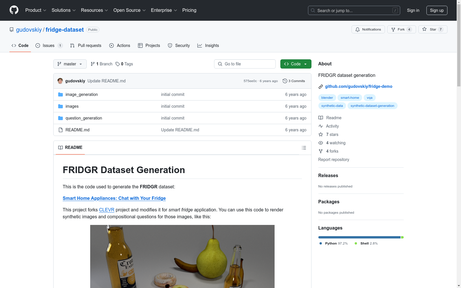Viewport: 461px width, 288px height.
Task: Select the smart-home topic tag
Action: 350,98
